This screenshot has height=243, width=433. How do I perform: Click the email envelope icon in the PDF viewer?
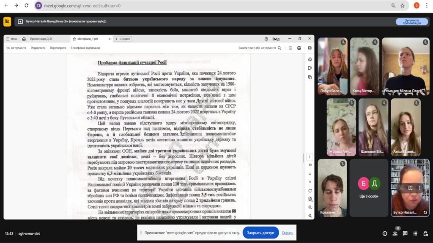pos(310,48)
